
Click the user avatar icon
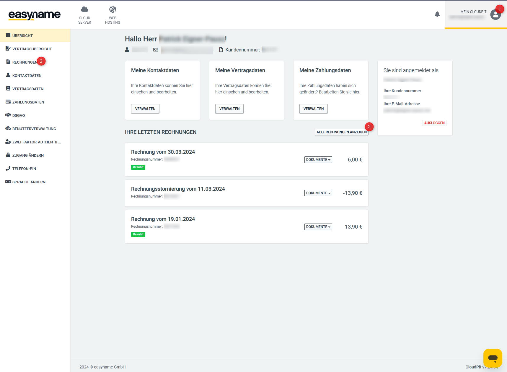tap(495, 14)
